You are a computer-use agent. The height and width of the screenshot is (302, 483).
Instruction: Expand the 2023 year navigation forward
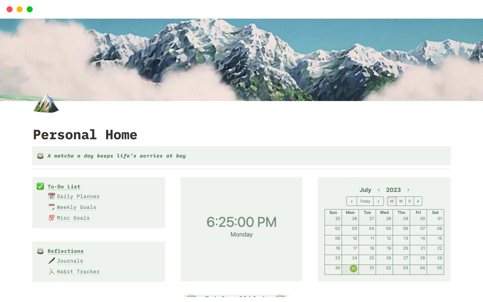(x=409, y=190)
